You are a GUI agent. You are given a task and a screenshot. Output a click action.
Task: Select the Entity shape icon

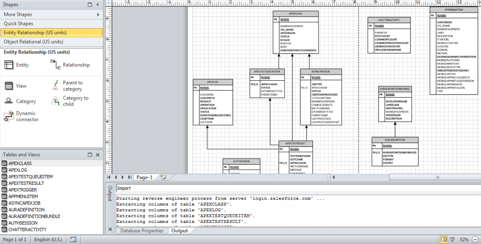pos(9,65)
